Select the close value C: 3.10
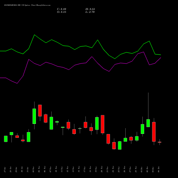The width and height of the screenshot is (178, 178). [x=62, y=9]
